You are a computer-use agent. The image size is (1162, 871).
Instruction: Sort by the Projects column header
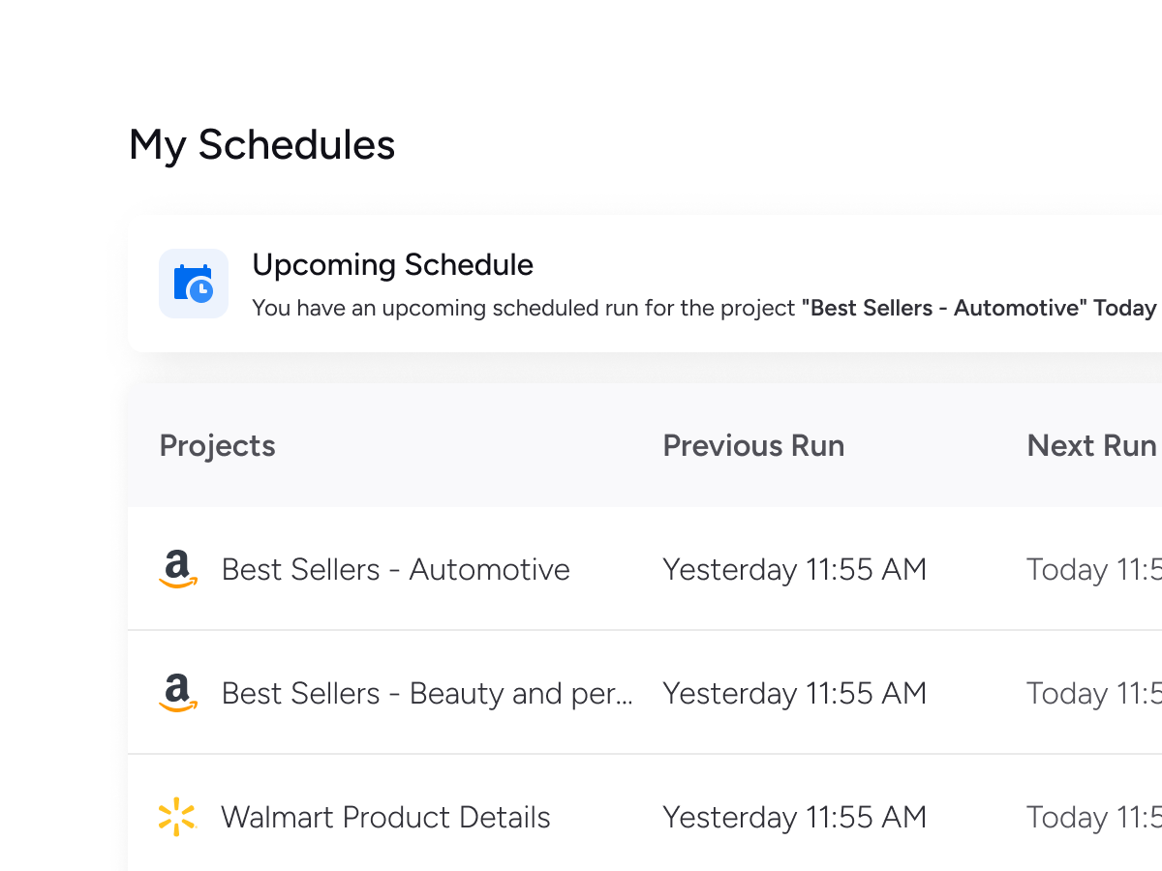tap(217, 445)
